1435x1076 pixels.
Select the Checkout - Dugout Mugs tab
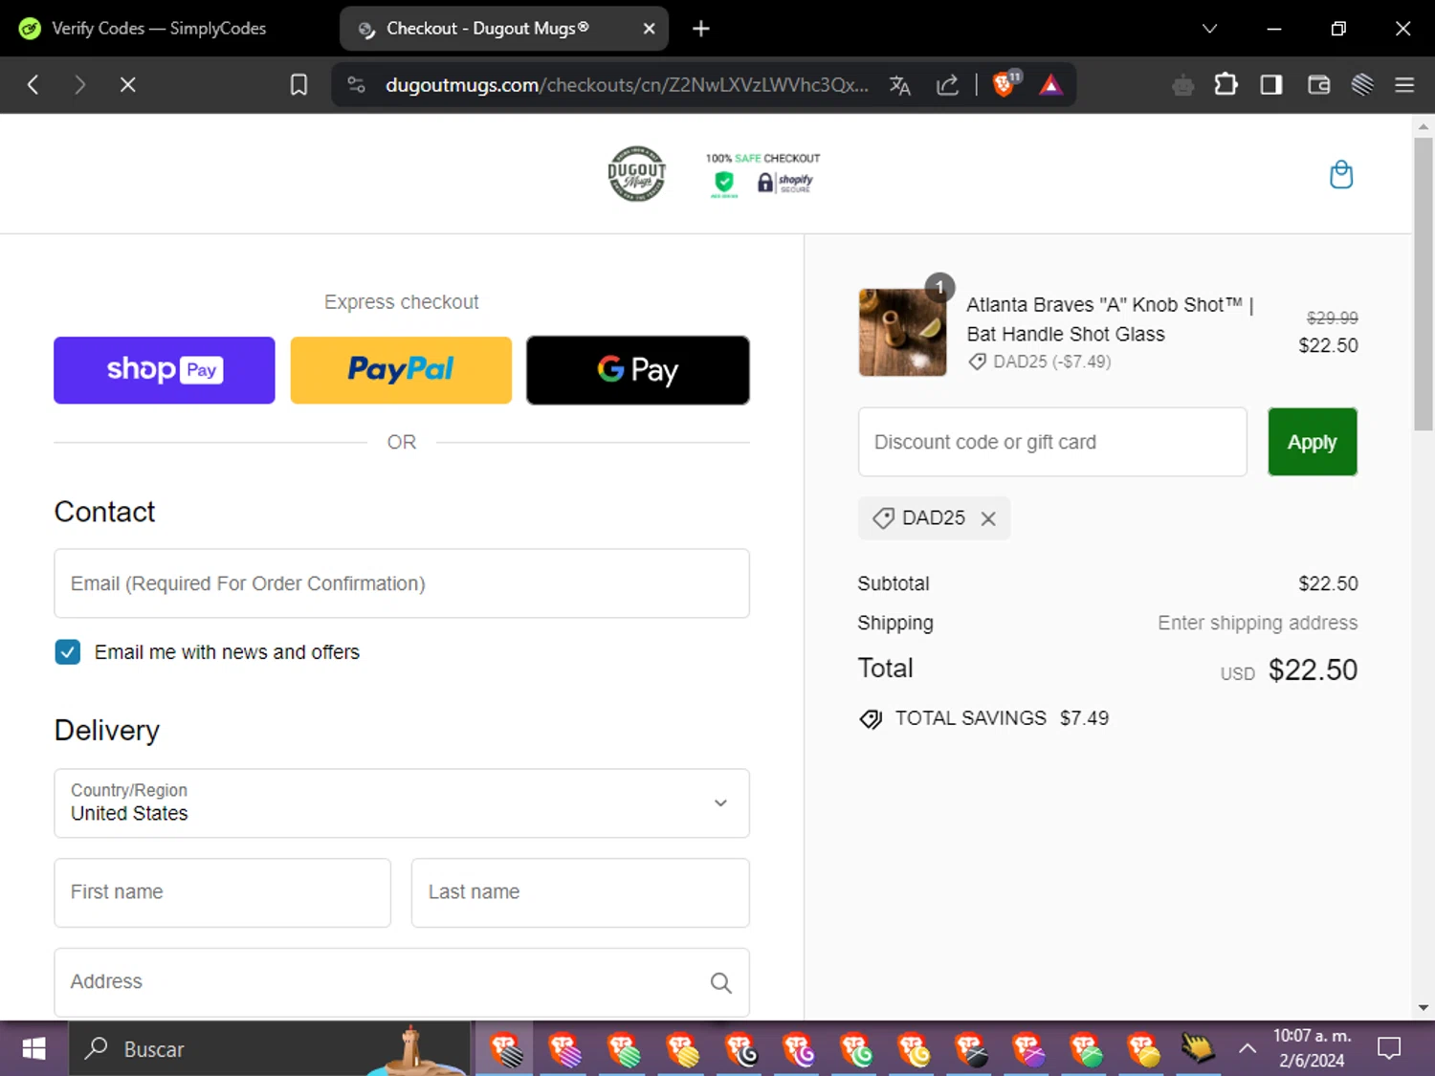click(x=504, y=29)
